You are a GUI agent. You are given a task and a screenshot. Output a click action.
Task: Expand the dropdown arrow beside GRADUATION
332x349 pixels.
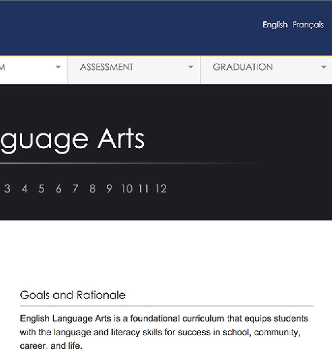pos(323,67)
